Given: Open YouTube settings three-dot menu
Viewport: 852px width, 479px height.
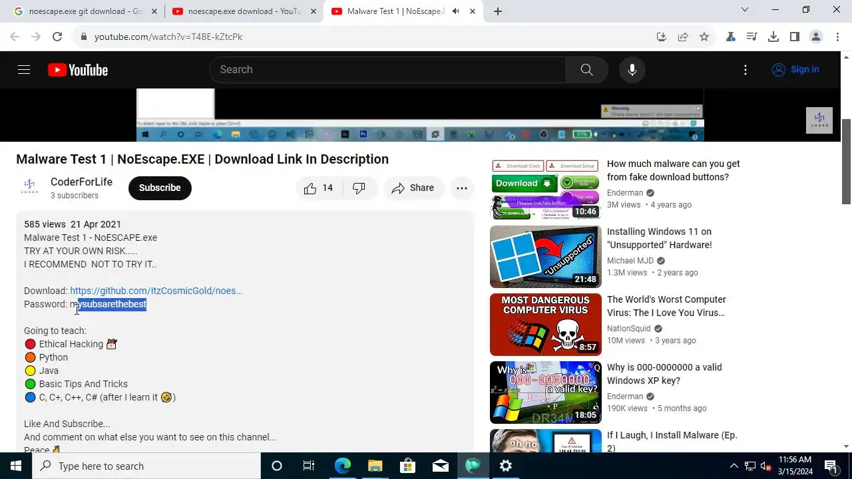Looking at the screenshot, I should click(x=745, y=70).
